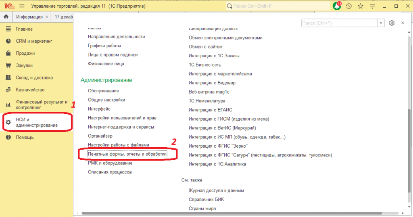Open service menu lines icon in title bar

[372, 6]
